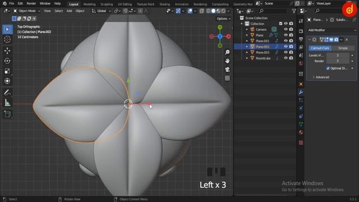Open the Tool properties tab
The width and height of the screenshot is (359, 202).
pos(301,21)
